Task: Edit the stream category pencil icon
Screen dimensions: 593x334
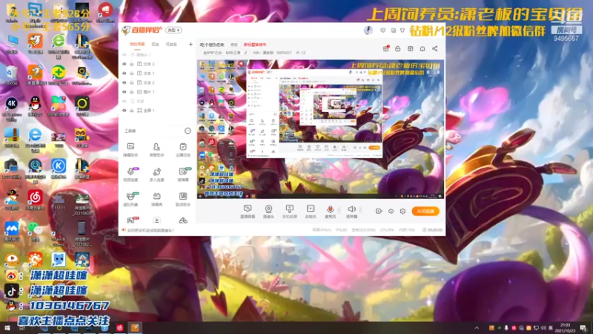Action: (245, 53)
